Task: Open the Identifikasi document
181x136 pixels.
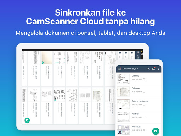Action: pos(139,130)
